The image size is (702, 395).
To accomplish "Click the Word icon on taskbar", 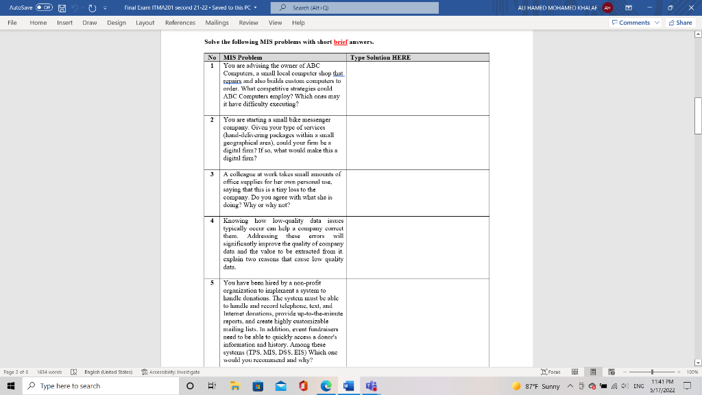I will tap(348, 385).
